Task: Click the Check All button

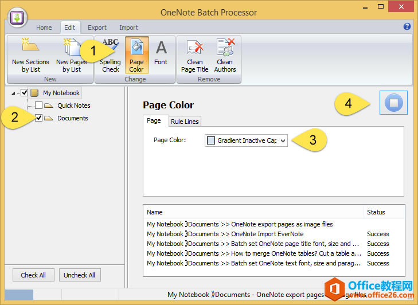Action: (x=33, y=275)
